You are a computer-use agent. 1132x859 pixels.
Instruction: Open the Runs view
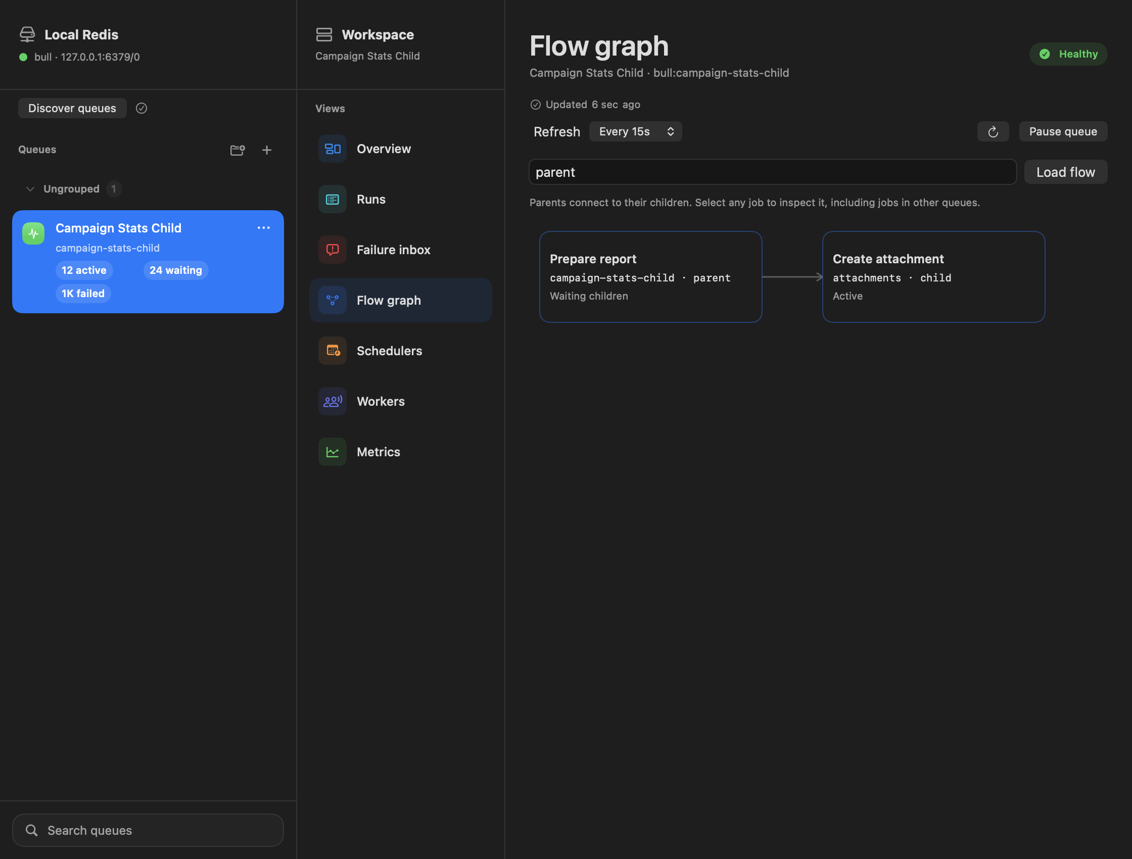point(401,199)
